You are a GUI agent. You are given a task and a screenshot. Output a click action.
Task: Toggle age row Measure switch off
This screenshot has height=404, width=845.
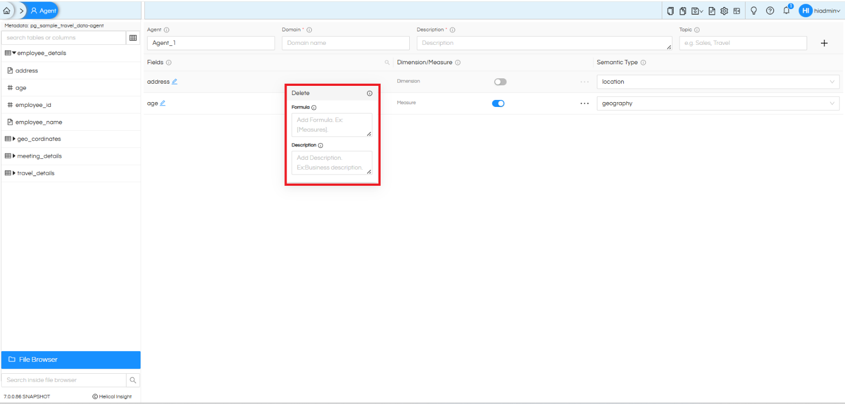498,104
